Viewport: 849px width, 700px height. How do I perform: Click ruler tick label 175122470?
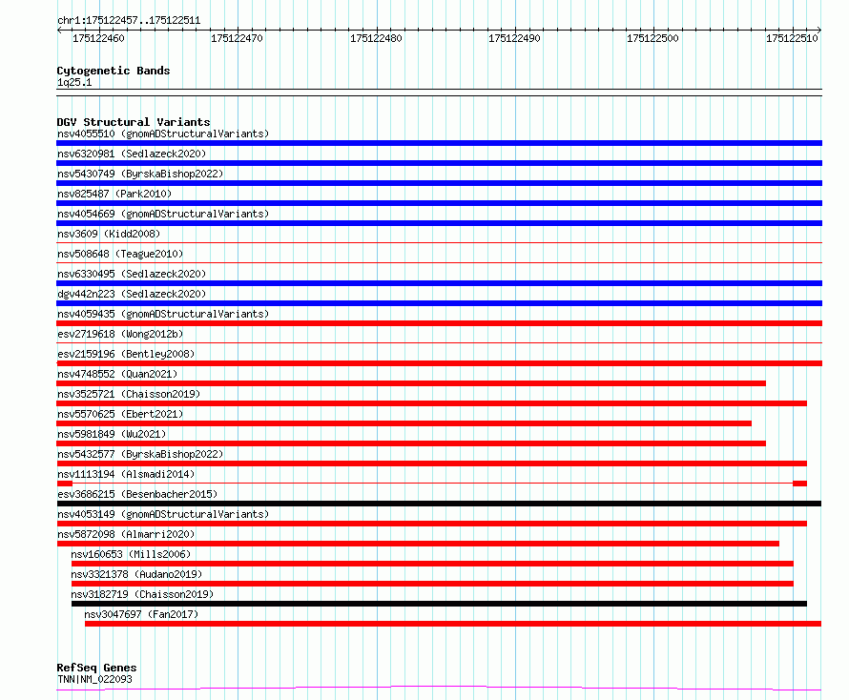237,38
